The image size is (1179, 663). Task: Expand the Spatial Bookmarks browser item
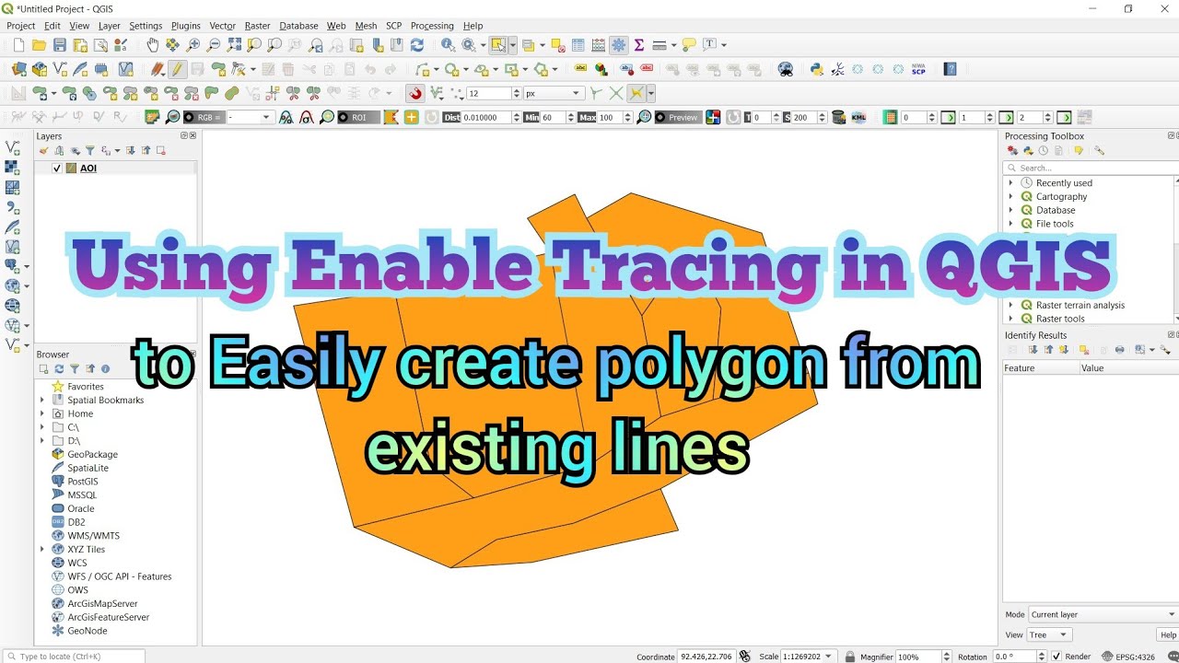click(x=42, y=401)
